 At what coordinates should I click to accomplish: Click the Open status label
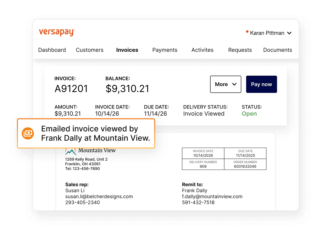(249, 114)
